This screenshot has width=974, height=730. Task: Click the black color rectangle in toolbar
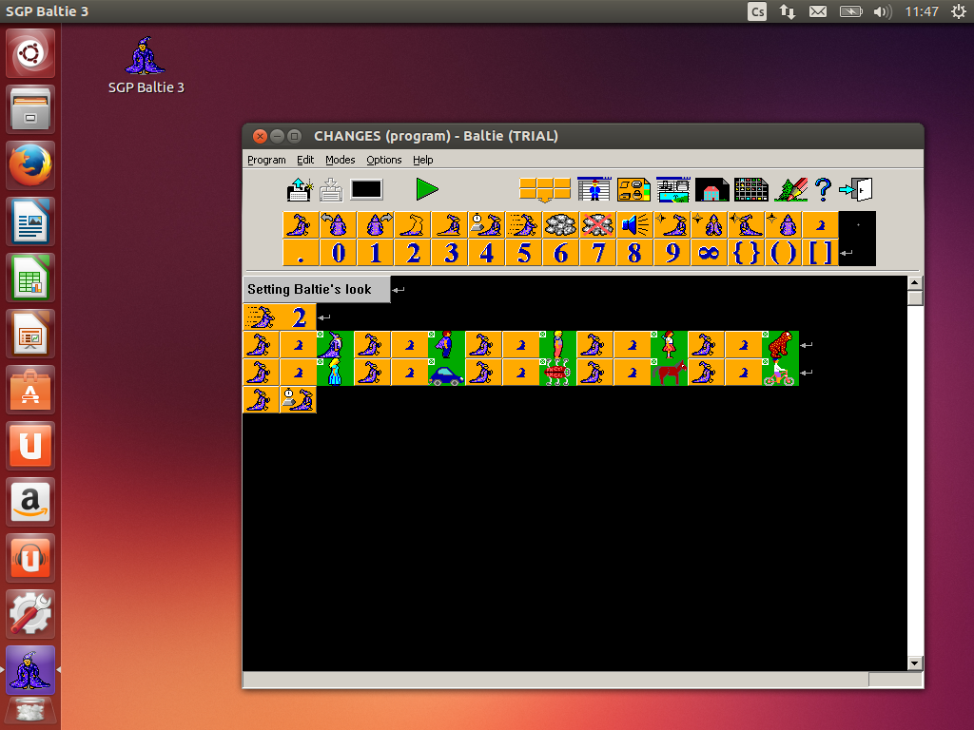[x=366, y=189]
